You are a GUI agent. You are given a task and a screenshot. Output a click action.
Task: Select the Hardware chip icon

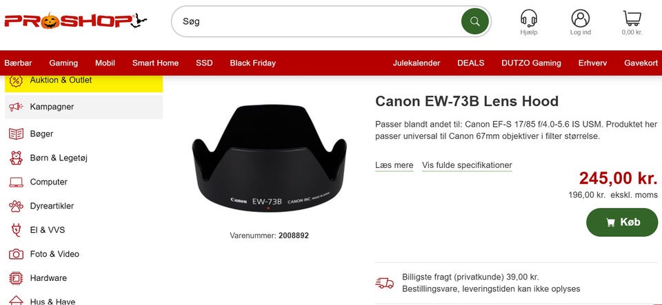pos(16,278)
